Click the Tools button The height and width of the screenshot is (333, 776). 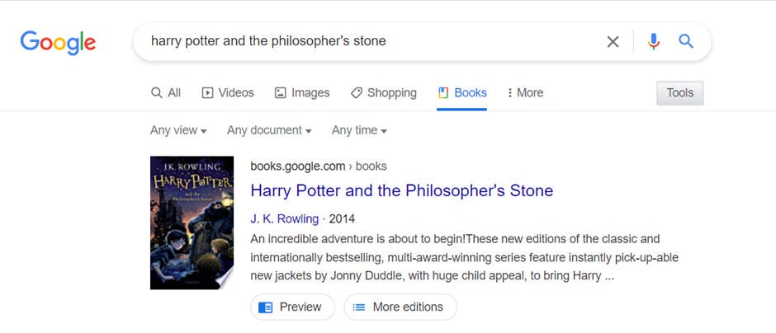click(x=679, y=93)
